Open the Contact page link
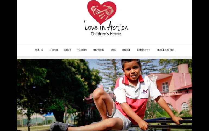This screenshot has height=131, width=209. [126, 50]
